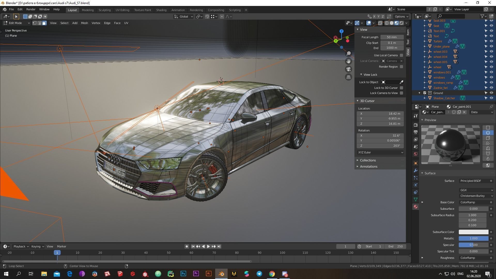Open Christensen-Burley subsurface method dropdown
496x279 pixels.
[x=476, y=196]
